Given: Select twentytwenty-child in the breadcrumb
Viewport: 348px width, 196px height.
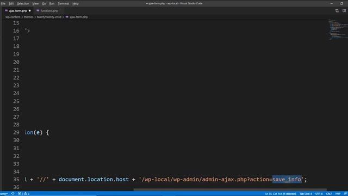Looking at the screenshot, I should tap(49, 17).
